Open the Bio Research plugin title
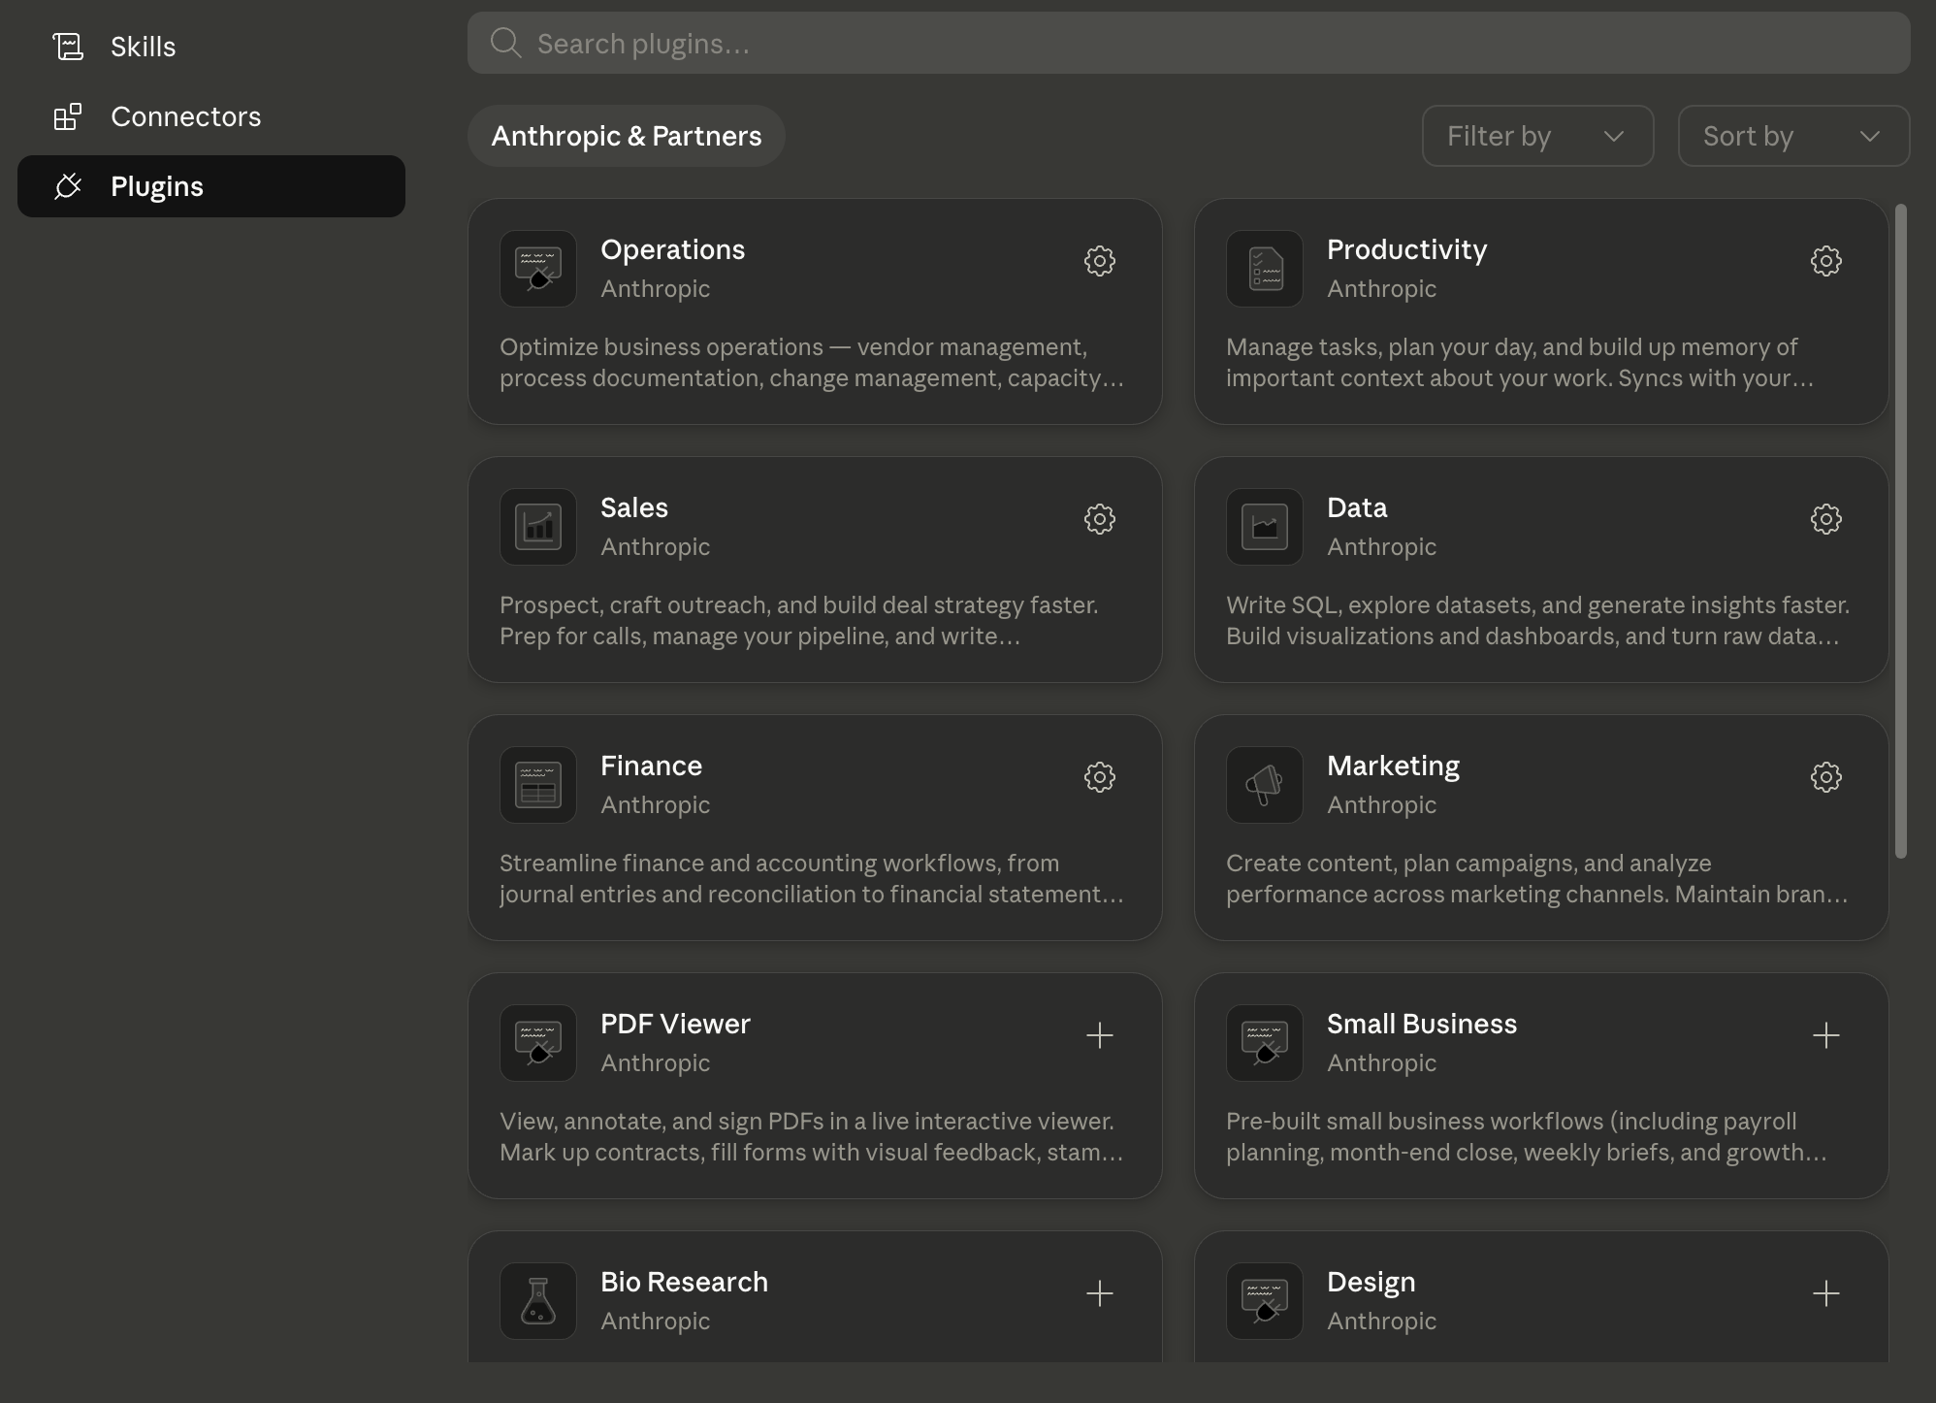The image size is (1936, 1403). coord(684,1282)
